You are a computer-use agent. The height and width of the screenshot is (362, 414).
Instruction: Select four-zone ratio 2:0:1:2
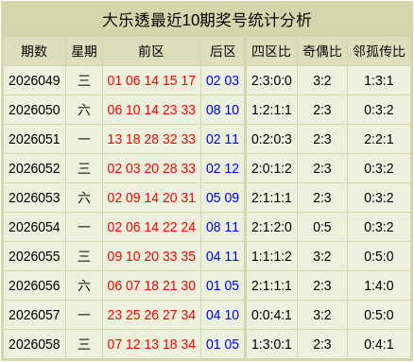click(x=271, y=168)
